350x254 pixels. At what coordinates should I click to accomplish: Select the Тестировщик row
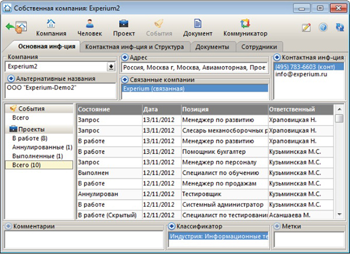[x=205, y=194]
